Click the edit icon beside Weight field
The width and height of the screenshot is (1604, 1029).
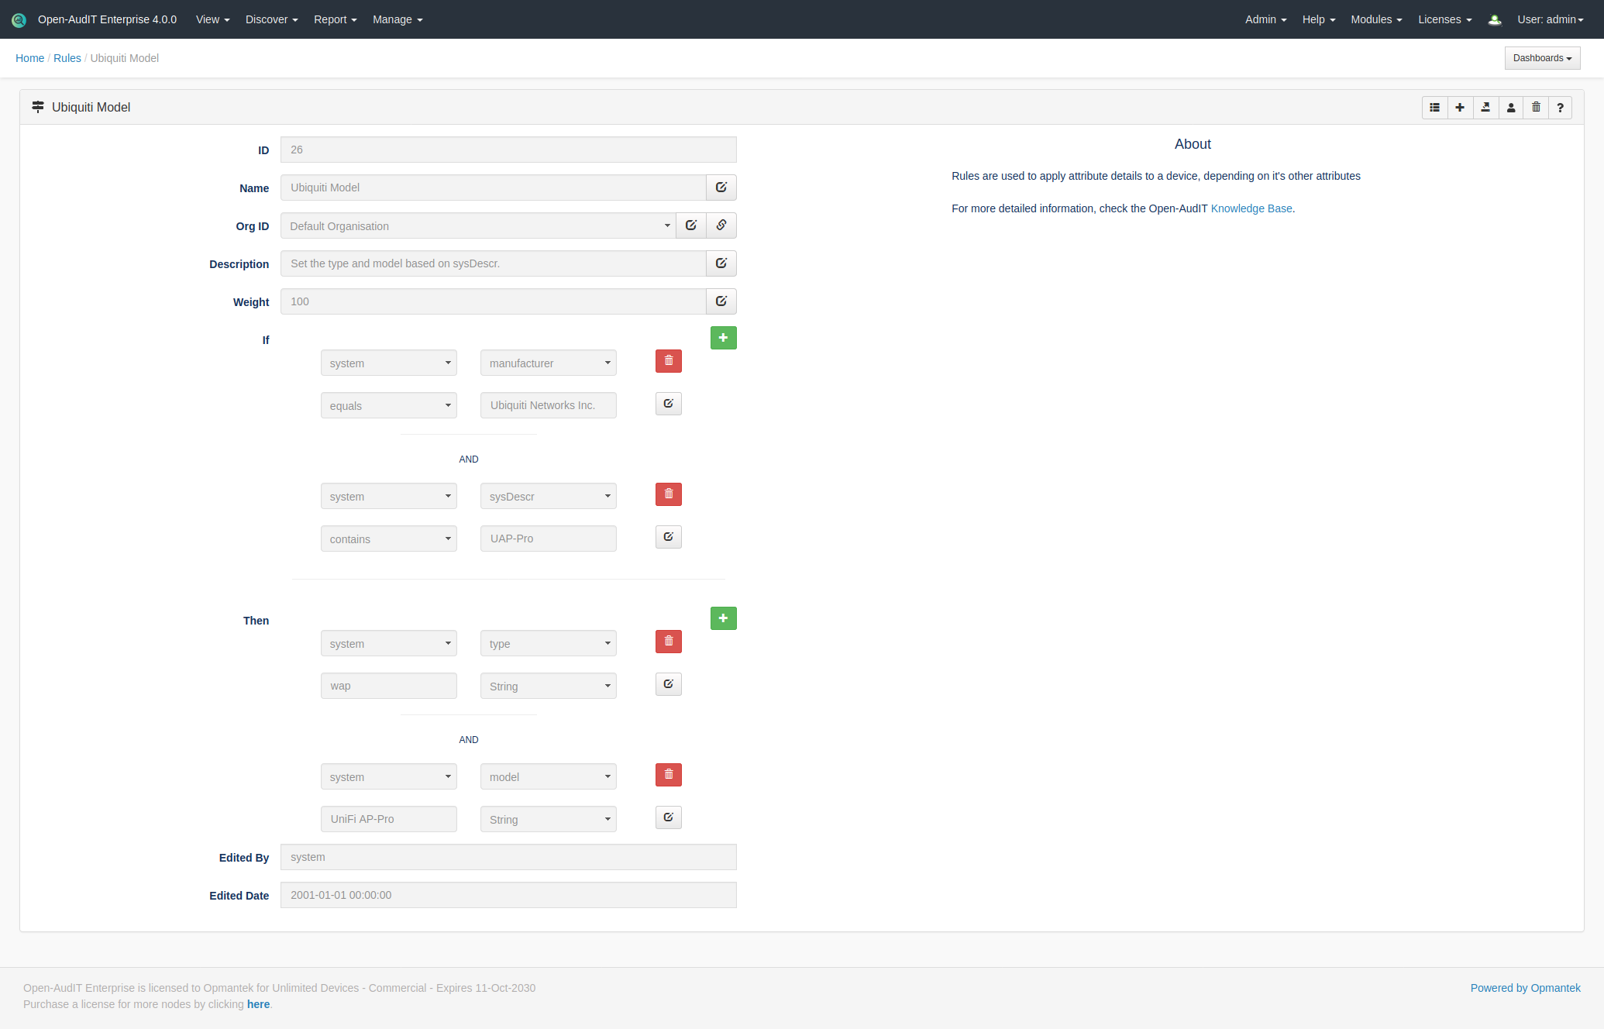pyautogui.click(x=721, y=301)
